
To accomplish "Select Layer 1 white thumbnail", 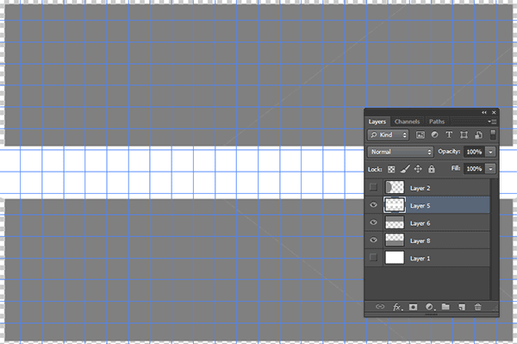I will point(395,258).
